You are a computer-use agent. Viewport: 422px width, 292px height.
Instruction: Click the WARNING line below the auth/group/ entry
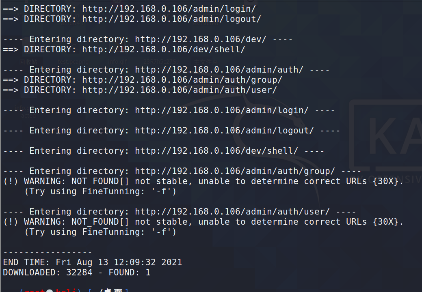[203, 181]
